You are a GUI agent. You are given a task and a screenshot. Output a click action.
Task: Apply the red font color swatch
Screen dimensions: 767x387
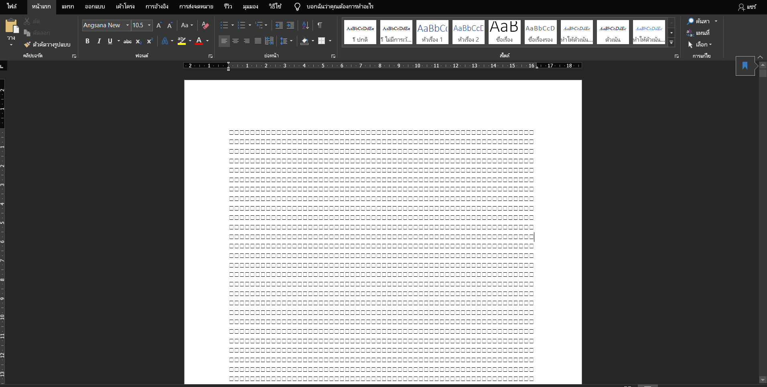(199, 41)
